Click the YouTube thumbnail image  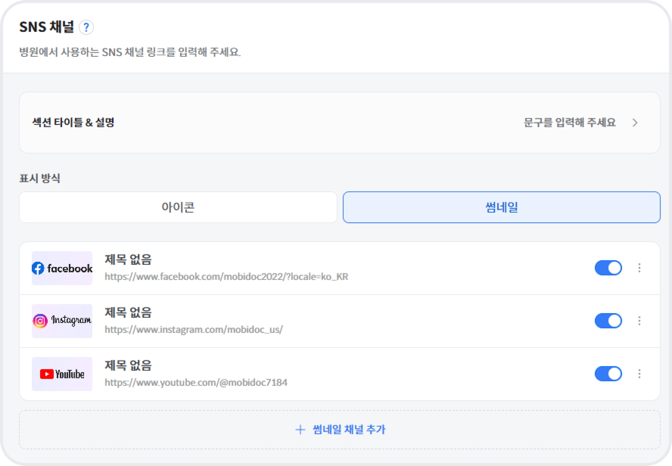[62, 374]
